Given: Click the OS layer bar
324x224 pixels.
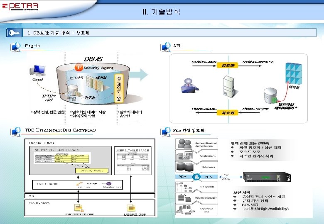Looking at the screenshot, I should [x=90, y=196].
